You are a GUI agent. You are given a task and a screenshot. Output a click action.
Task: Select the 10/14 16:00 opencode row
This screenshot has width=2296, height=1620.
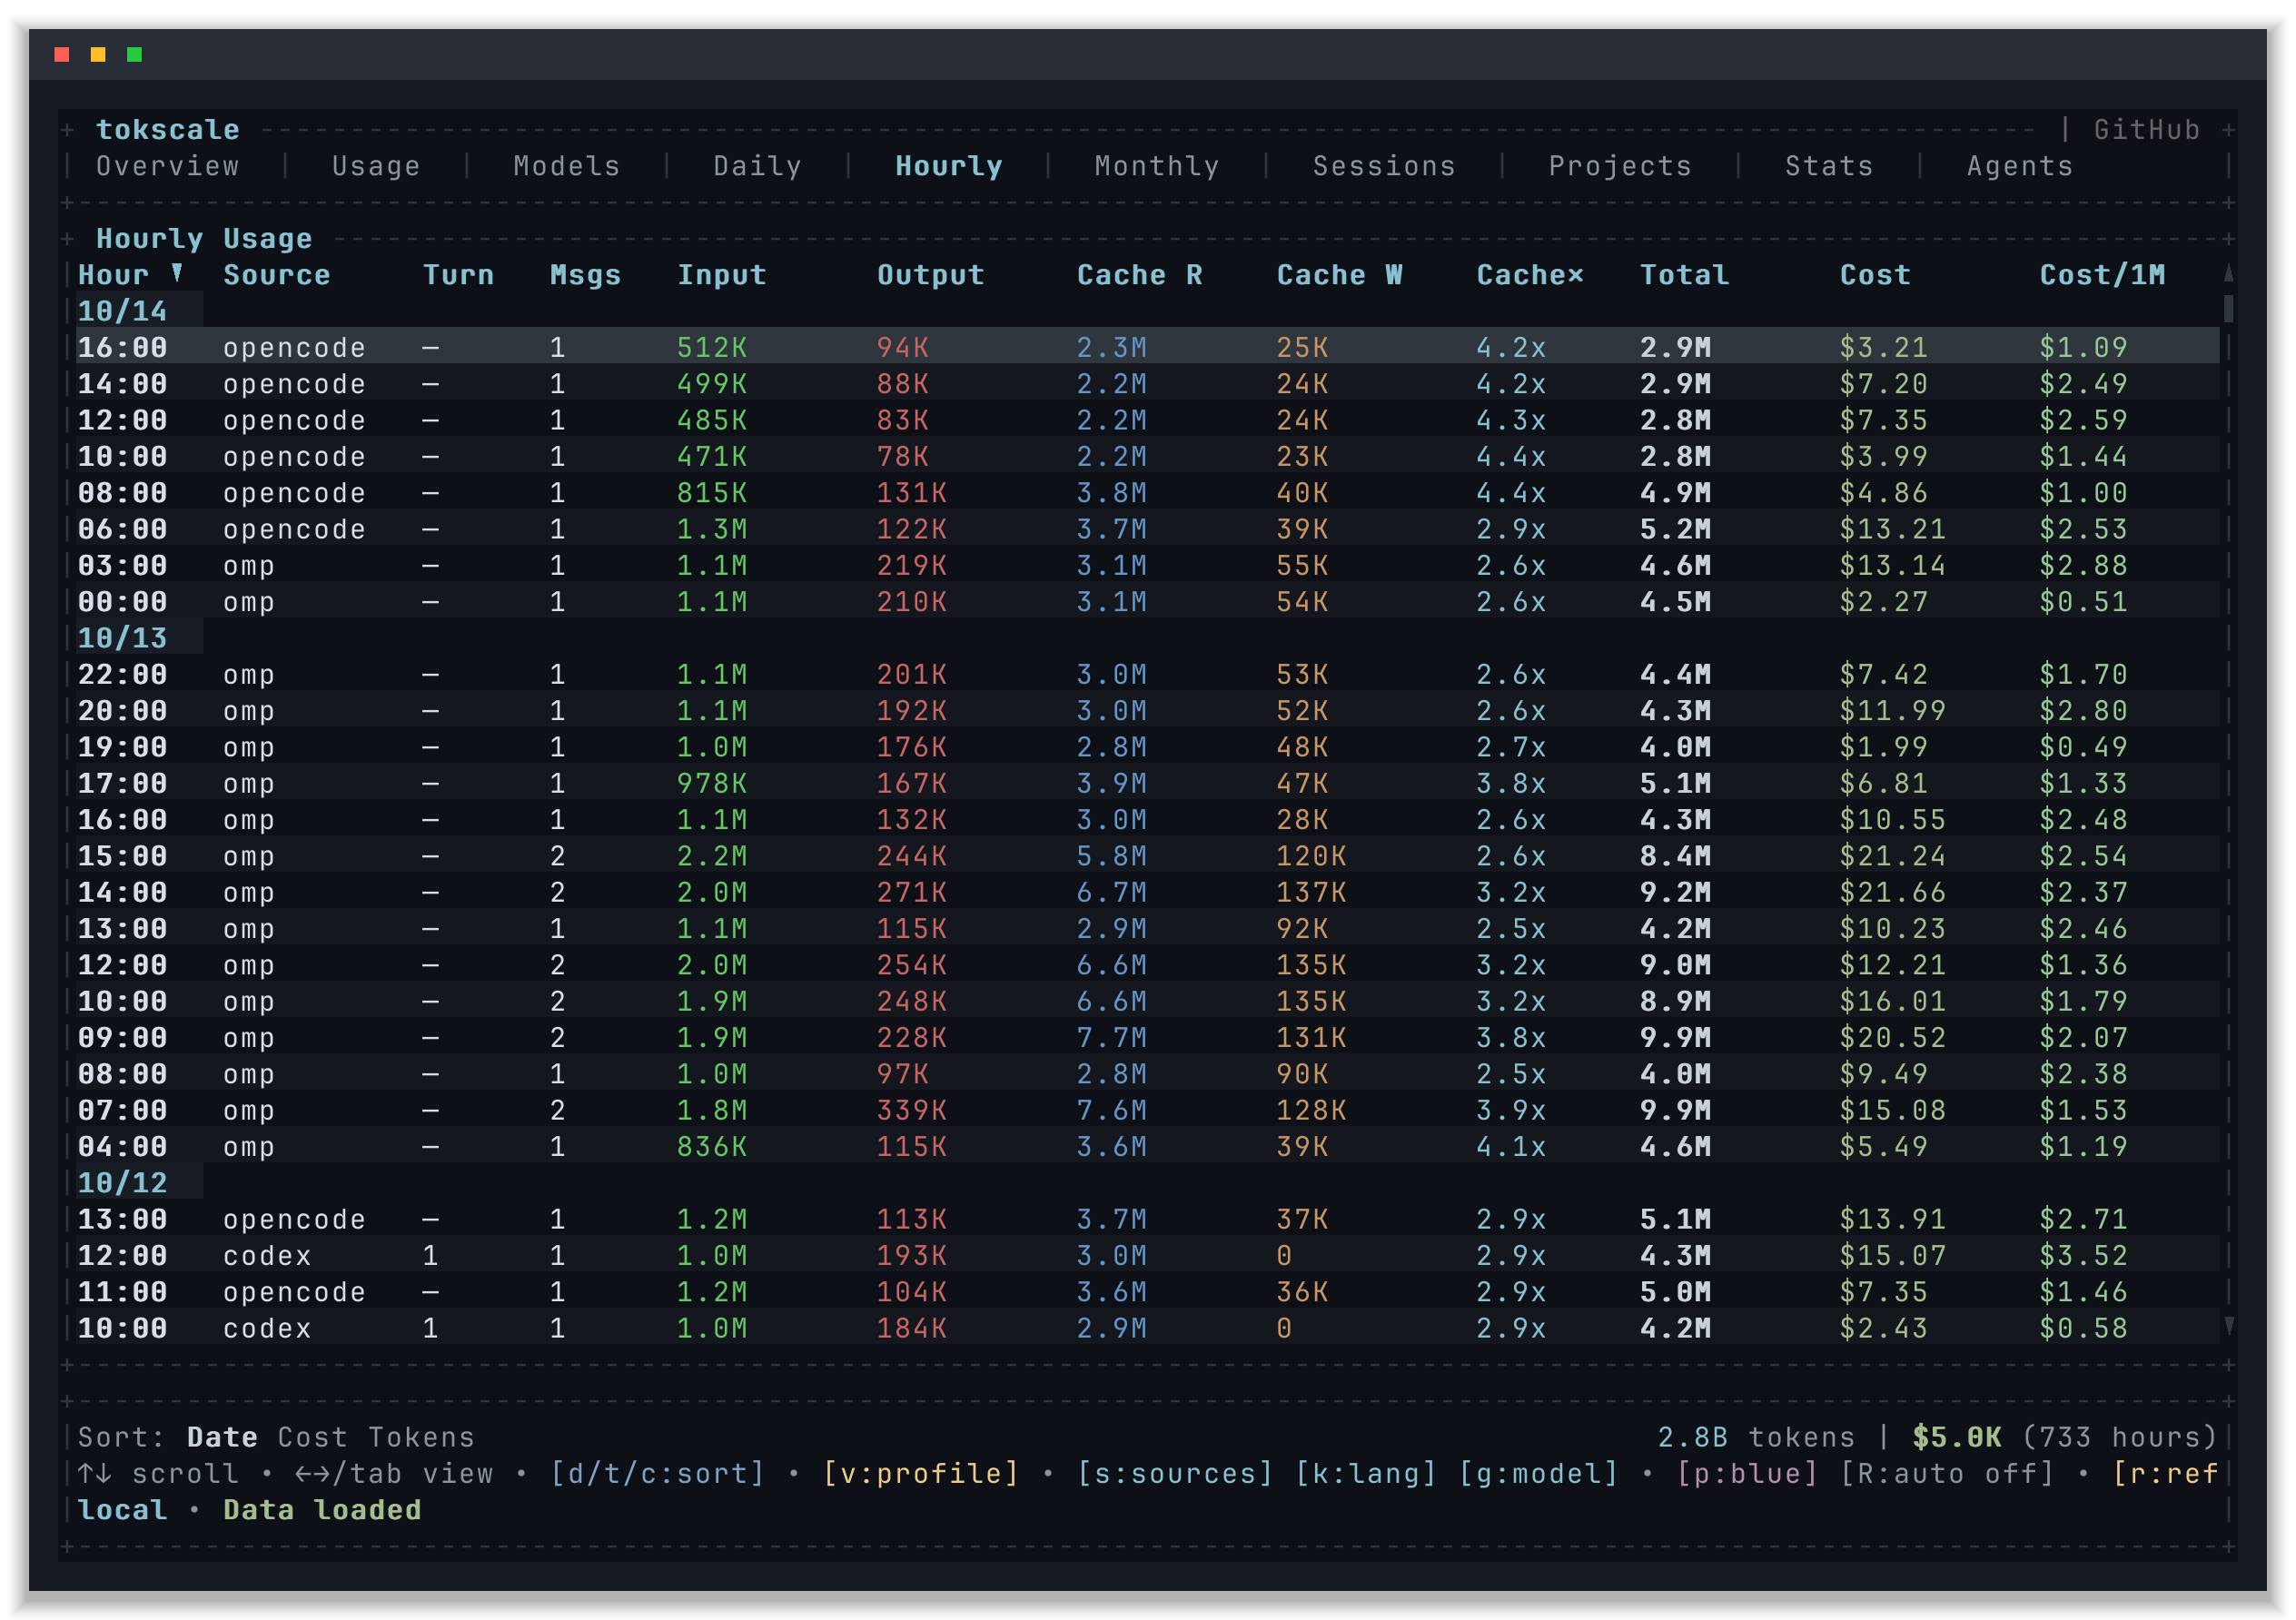[1147, 347]
